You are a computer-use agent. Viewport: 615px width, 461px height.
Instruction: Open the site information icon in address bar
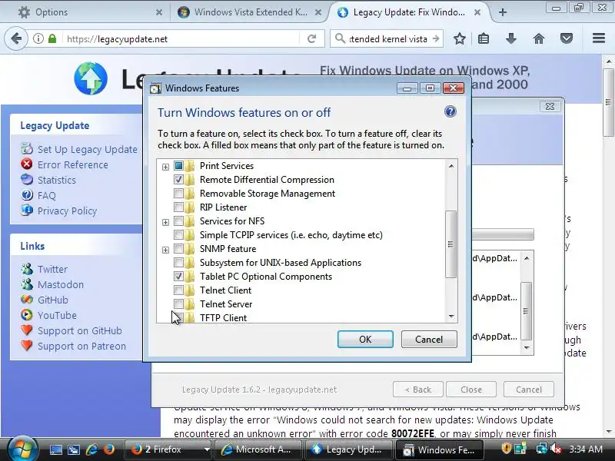tap(38, 39)
